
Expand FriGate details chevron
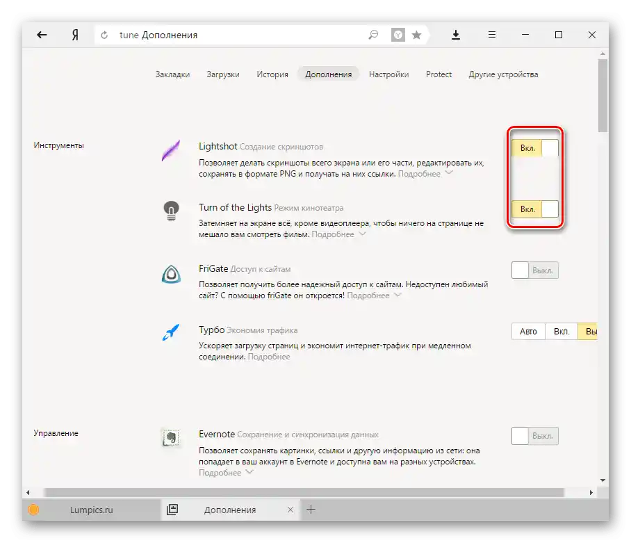(x=398, y=295)
